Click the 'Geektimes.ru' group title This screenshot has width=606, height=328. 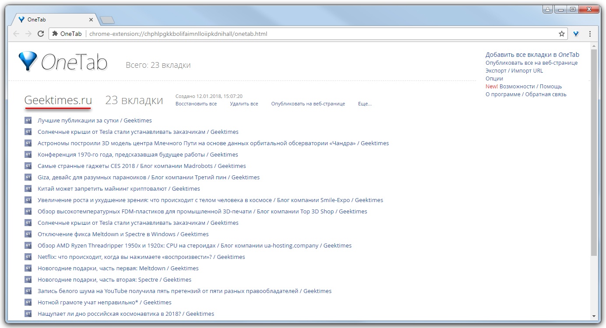tap(58, 100)
